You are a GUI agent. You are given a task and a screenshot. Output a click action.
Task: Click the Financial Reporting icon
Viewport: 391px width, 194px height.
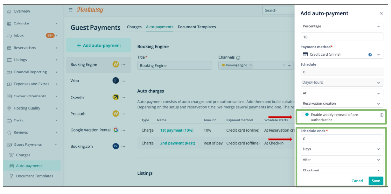9,72
